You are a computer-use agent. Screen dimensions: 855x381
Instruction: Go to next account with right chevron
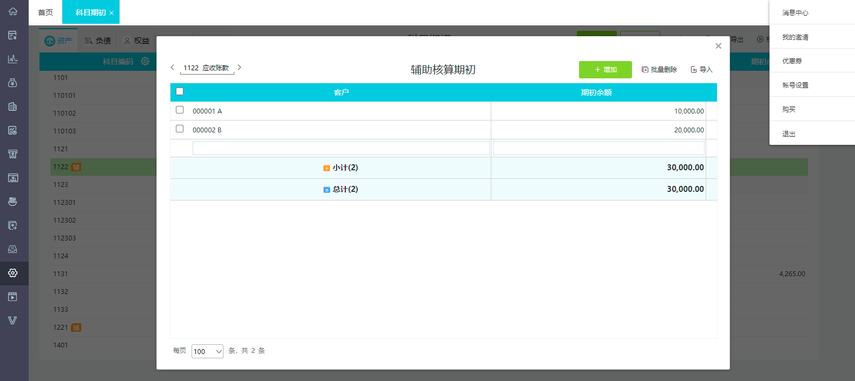pos(239,68)
